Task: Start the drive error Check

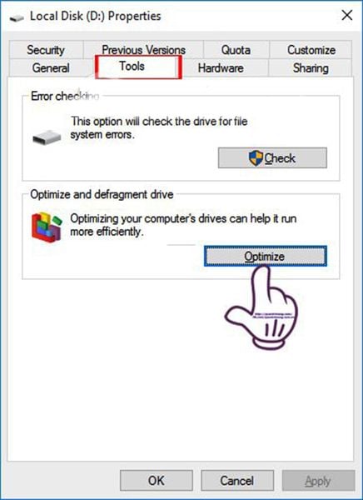Action: coord(272,157)
